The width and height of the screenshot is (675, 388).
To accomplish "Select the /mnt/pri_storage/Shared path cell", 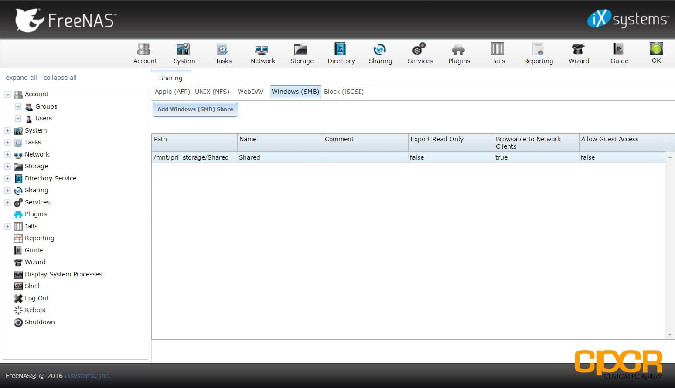I will 194,157.
